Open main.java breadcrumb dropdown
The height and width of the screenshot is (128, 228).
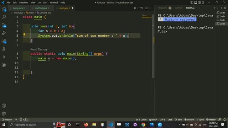19,13
